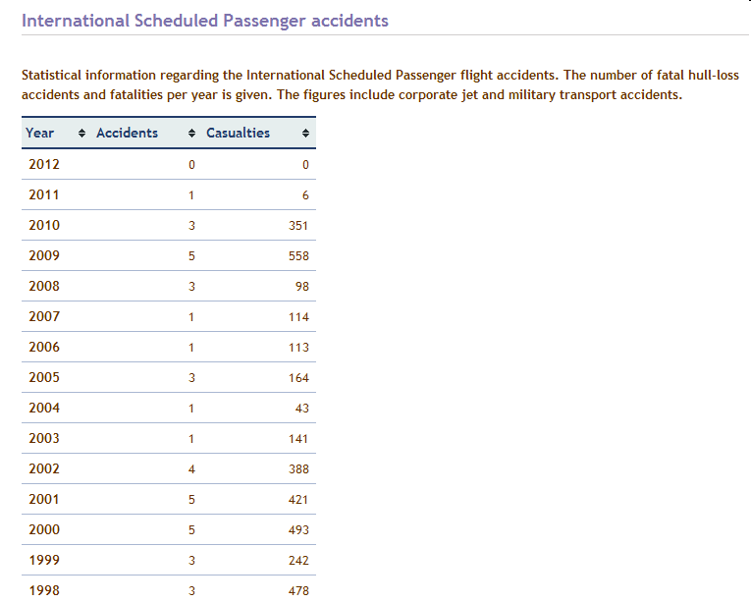
Task: Select the 2010 casualties value 351
Action: [298, 226]
